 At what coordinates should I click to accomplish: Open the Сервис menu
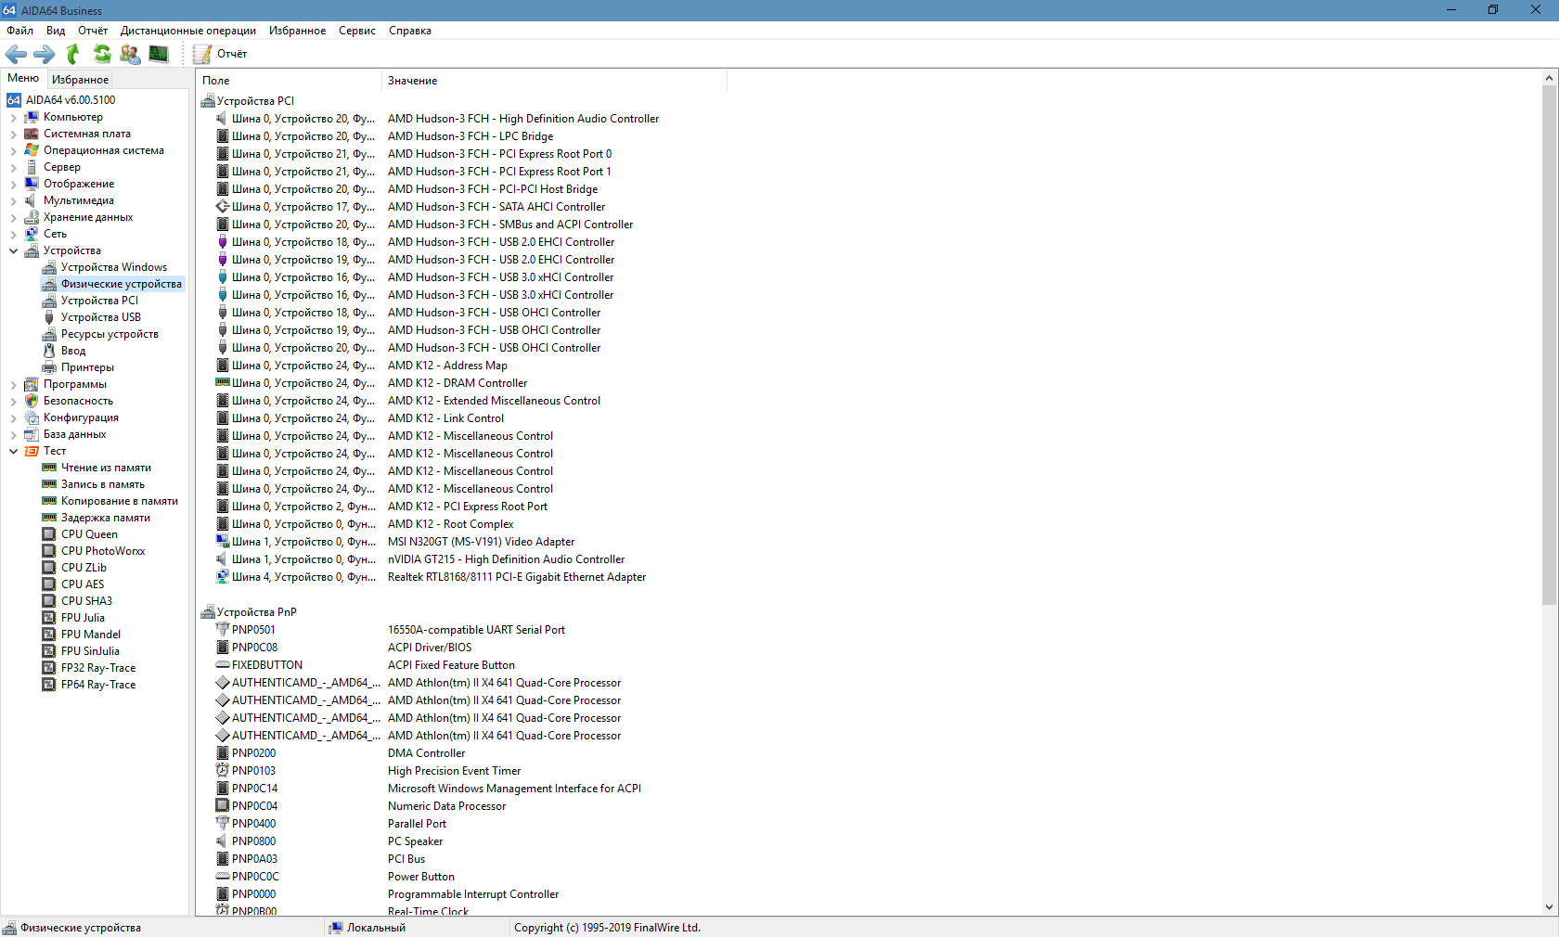point(357,31)
